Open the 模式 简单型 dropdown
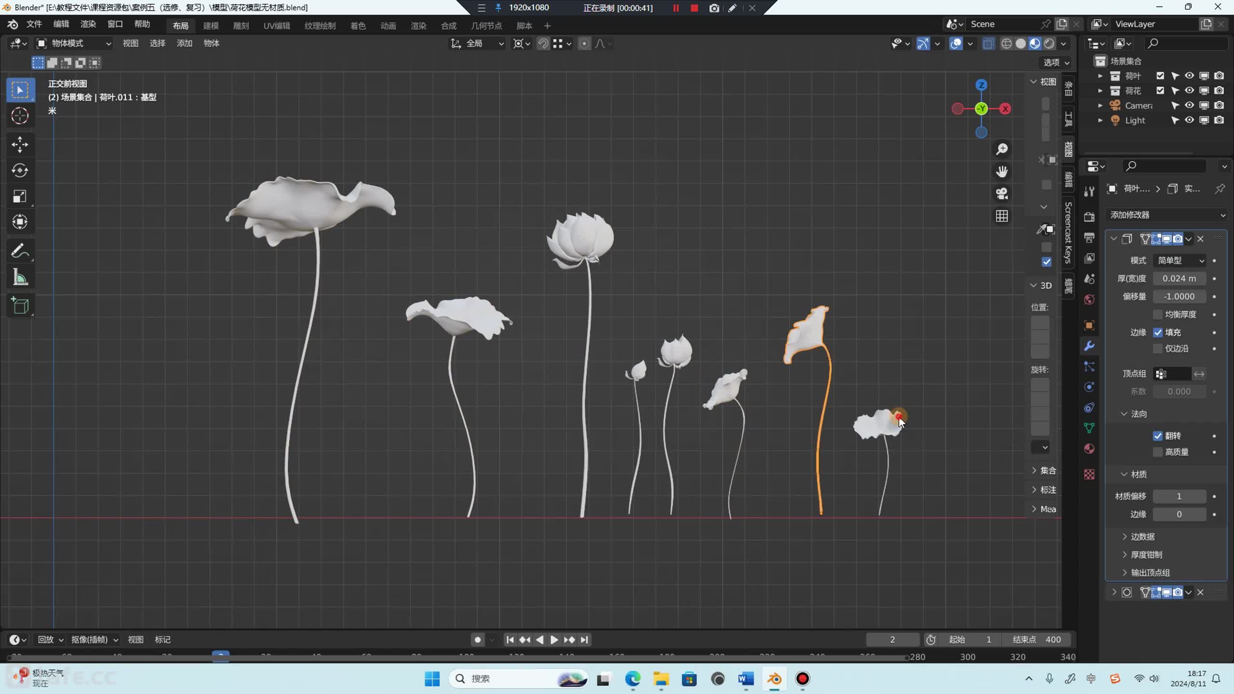 1180,261
